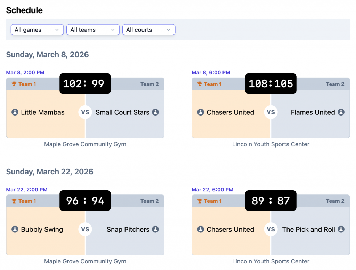This screenshot has height=270, width=356.
Task: Click the Little Mambas team name
Action: pos(43,112)
